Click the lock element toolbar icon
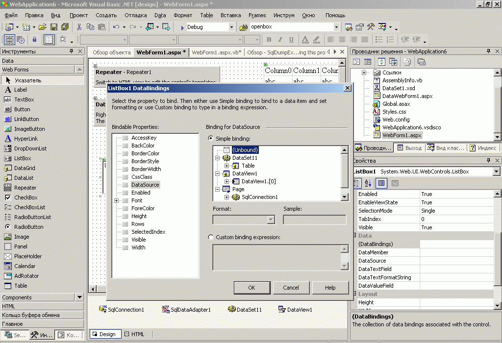The height and width of the screenshot is (343, 502). [35, 40]
